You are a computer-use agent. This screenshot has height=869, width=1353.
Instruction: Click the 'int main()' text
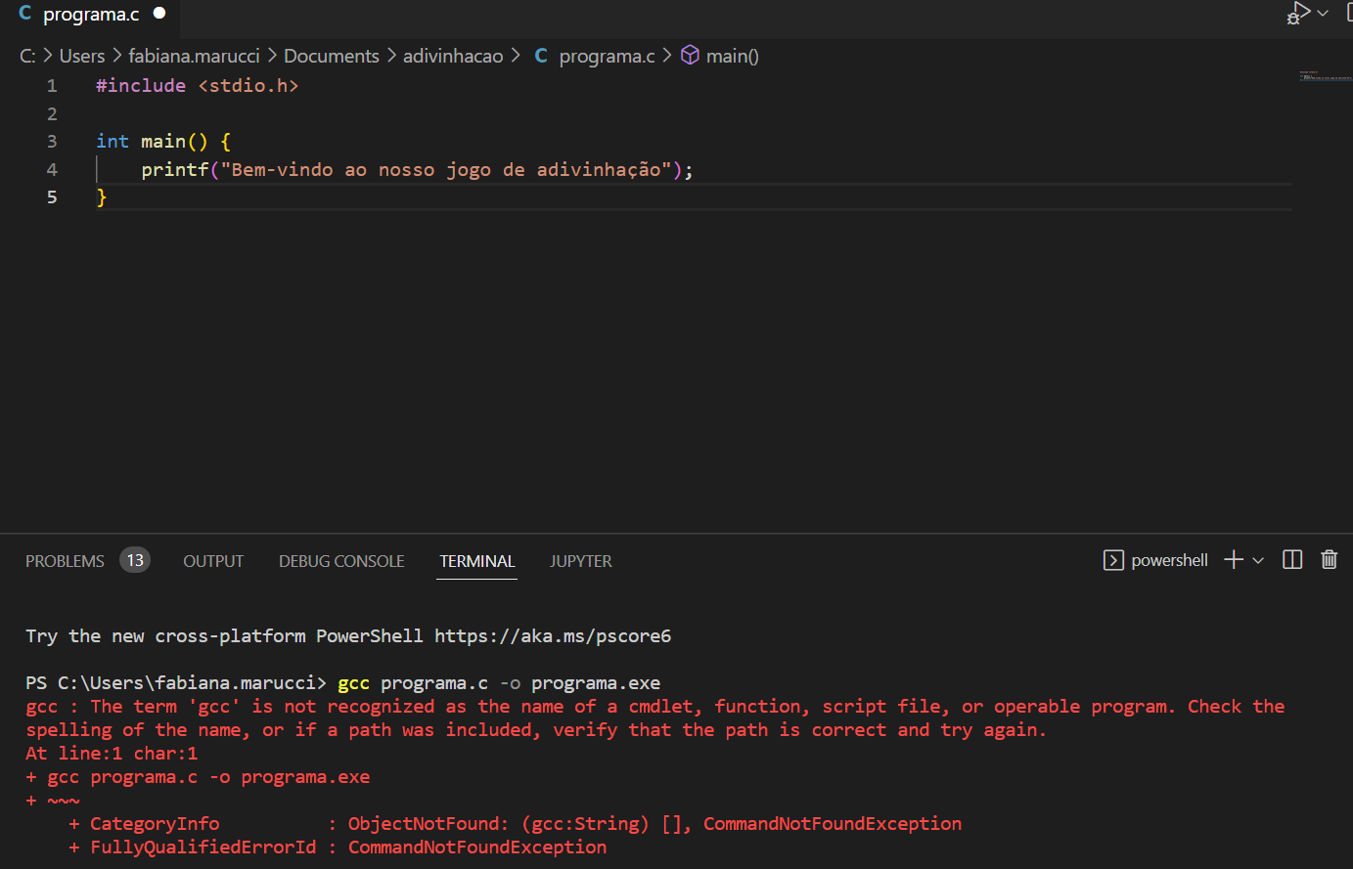[x=152, y=142]
